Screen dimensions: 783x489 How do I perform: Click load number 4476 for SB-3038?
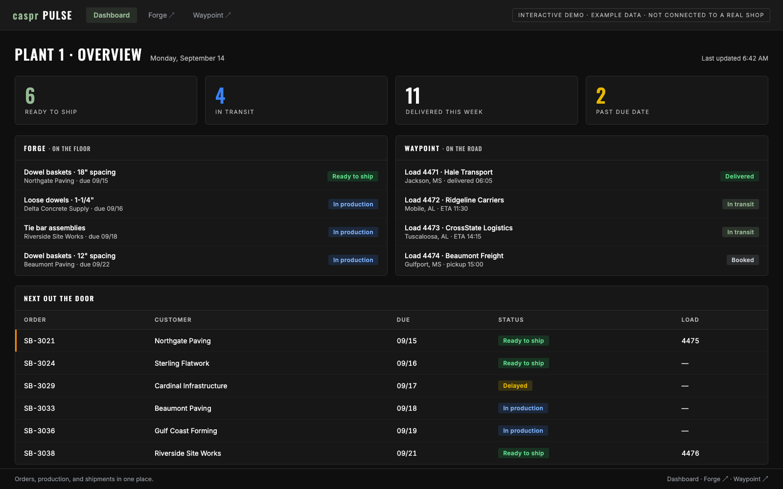690,453
